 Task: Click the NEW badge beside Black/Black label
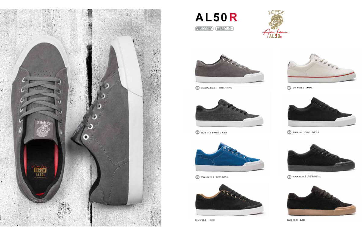289,177
